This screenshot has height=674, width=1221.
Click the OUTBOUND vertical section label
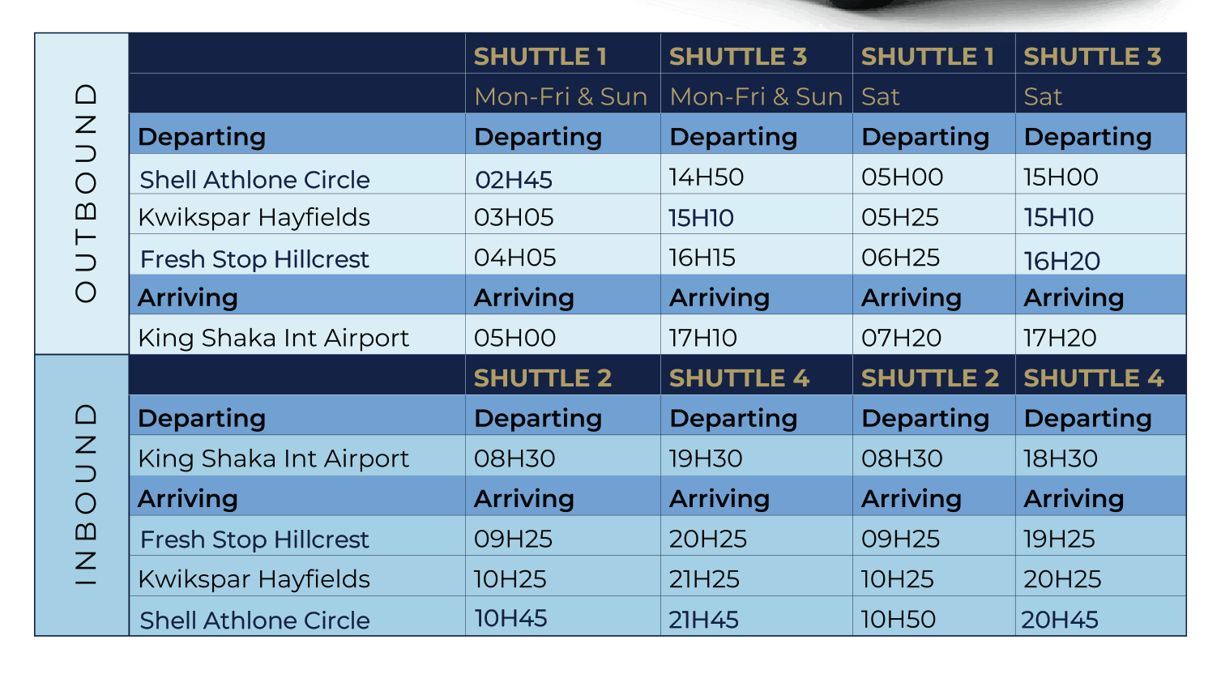coord(84,193)
